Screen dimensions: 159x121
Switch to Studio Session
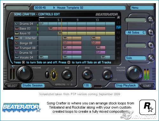pos(32,85)
